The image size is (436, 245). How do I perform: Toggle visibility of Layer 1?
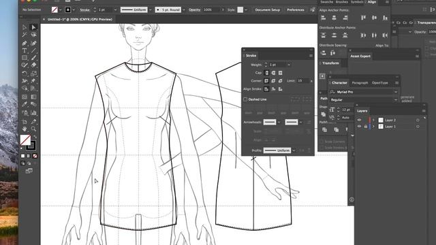click(x=359, y=127)
